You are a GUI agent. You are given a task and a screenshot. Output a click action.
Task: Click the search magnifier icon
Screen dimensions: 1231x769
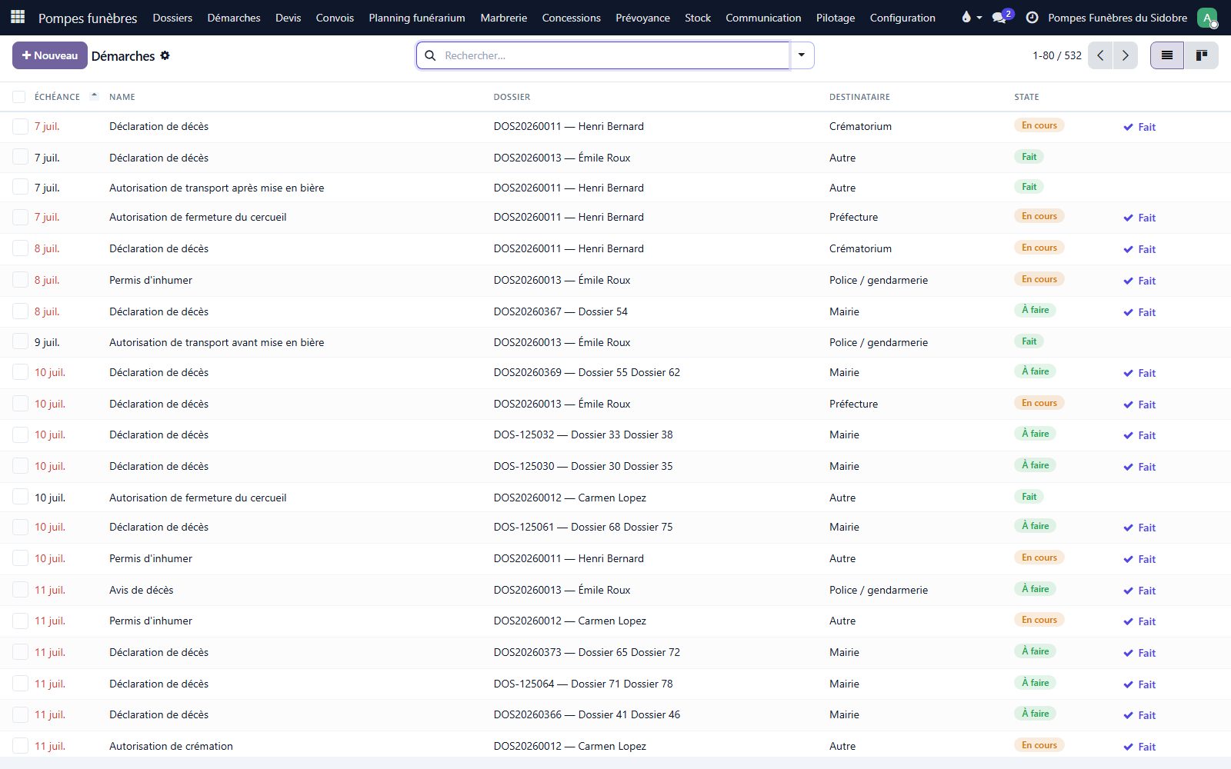(431, 55)
